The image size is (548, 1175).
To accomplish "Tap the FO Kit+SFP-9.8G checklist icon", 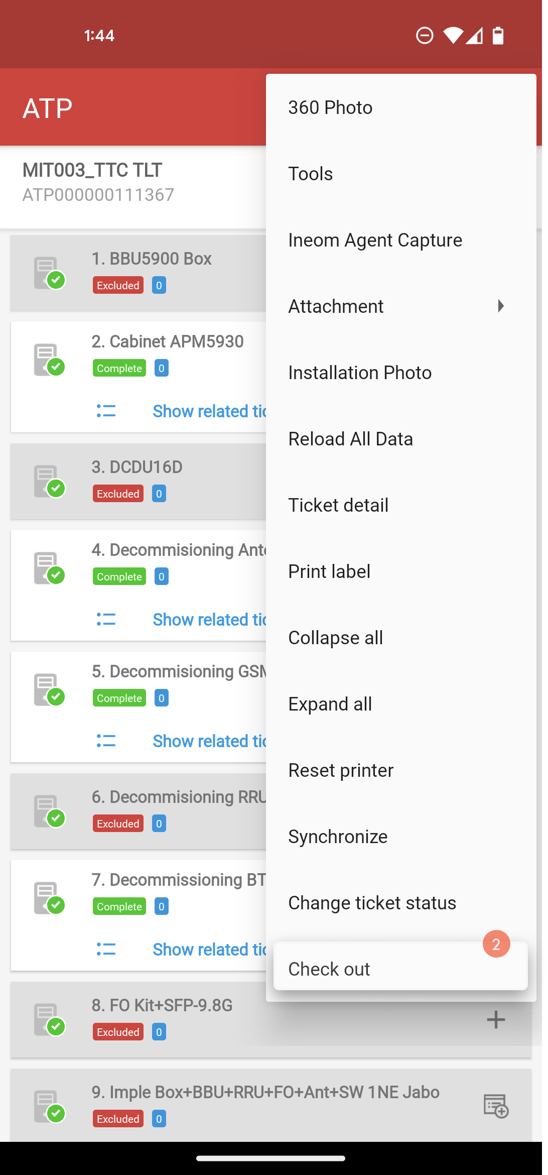I will [49, 1019].
